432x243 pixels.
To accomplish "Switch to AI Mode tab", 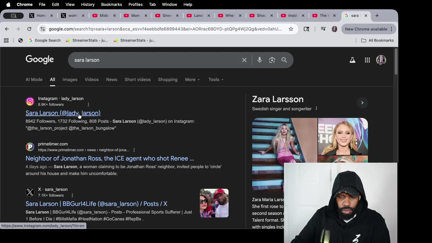I will (x=34, y=80).
